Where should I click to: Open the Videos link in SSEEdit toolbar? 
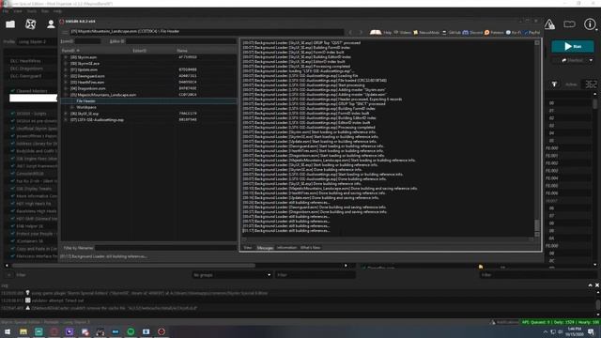[x=403, y=33]
